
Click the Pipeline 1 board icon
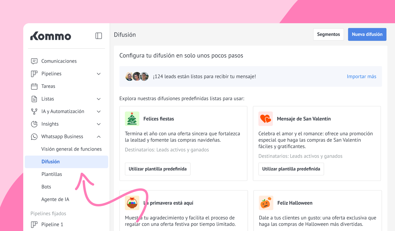coord(34,225)
